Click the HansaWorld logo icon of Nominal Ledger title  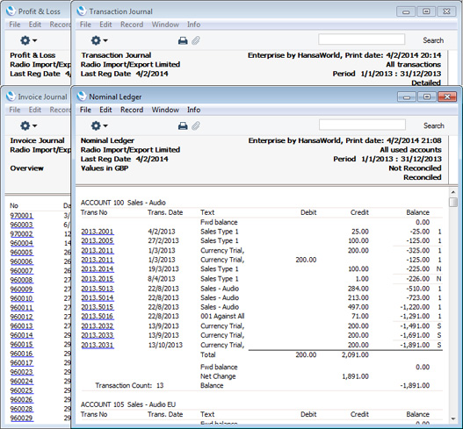coord(82,97)
